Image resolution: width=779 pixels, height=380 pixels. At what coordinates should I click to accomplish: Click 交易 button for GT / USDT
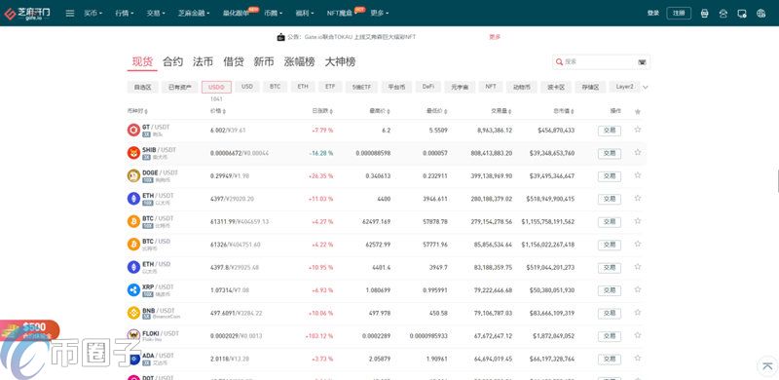(x=610, y=131)
